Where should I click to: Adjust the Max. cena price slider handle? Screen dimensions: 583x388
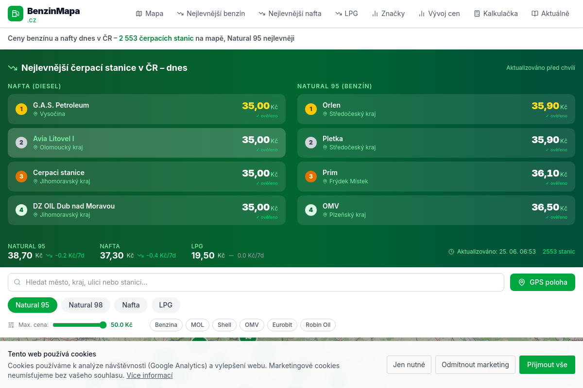(103, 325)
